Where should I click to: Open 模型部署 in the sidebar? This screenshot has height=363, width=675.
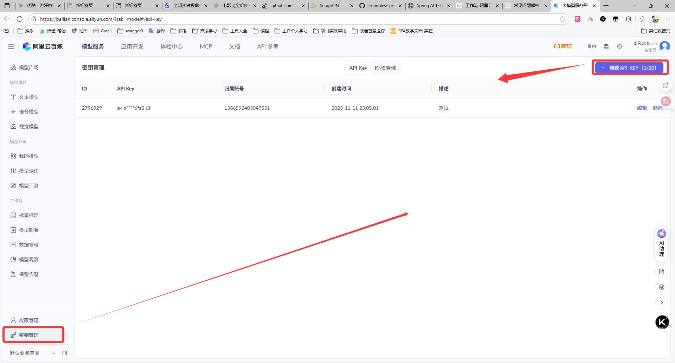coord(25,230)
